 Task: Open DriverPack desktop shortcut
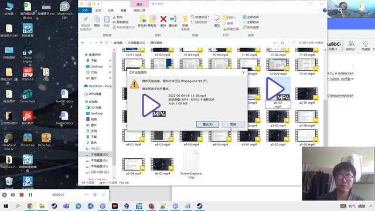[x=28, y=96]
